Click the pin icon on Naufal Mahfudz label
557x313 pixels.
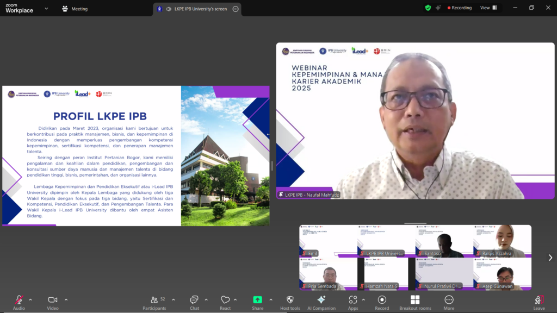tap(281, 195)
